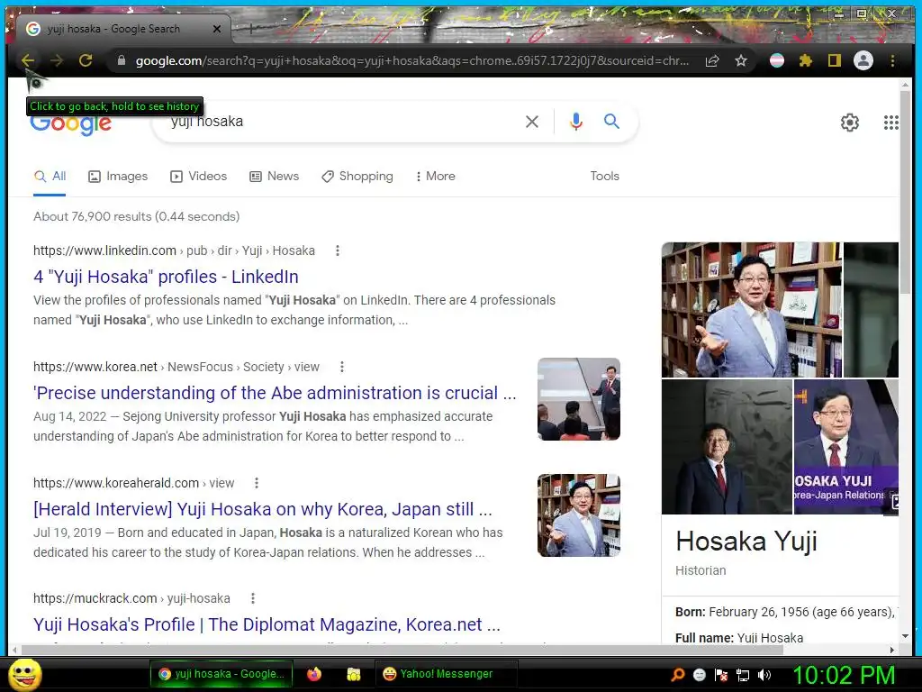Switch to Yahoo! Messenger in taskbar
Image resolution: width=922 pixels, height=692 pixels.
point(447,674)
